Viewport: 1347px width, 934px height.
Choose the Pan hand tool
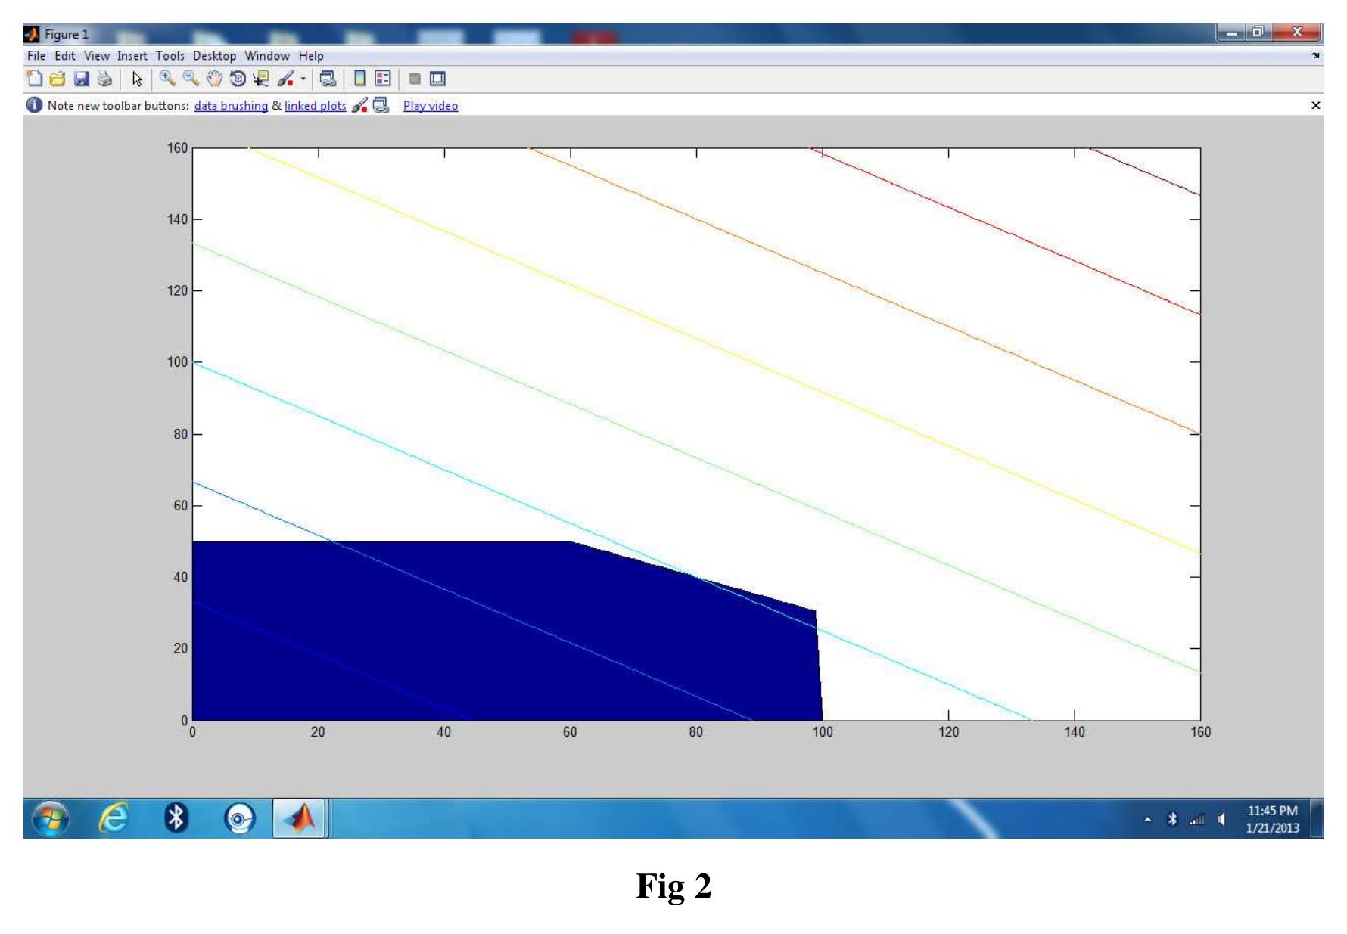(214, 79)
